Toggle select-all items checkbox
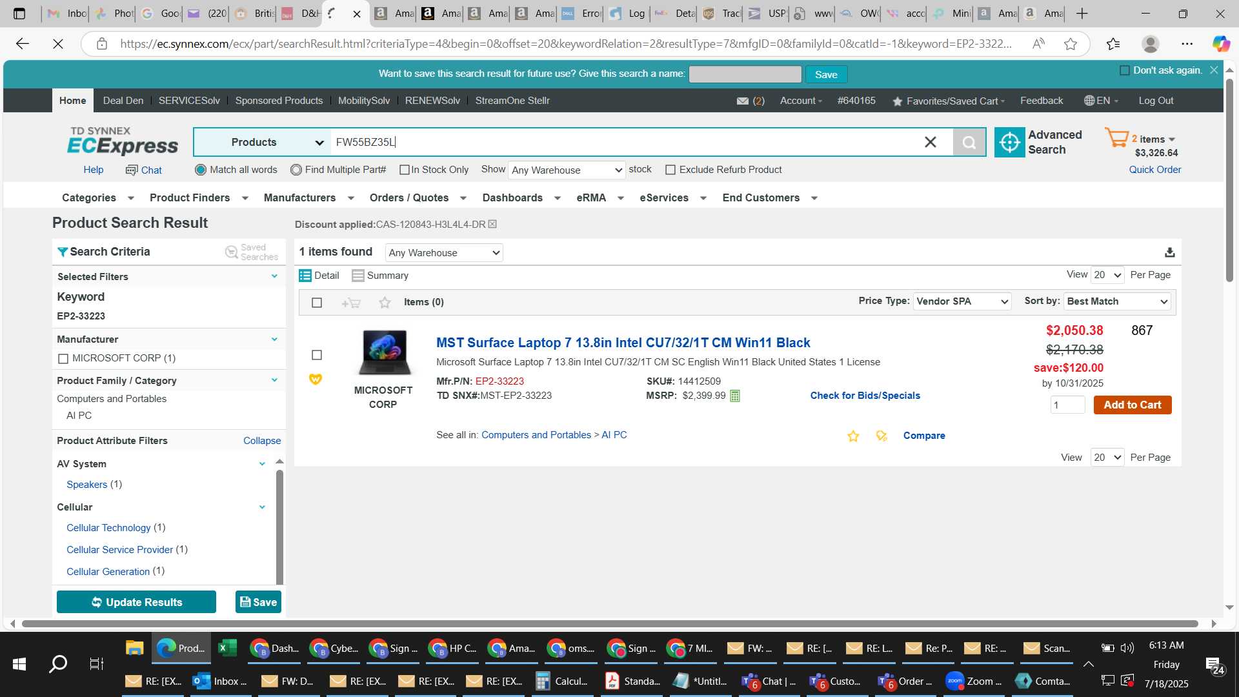The image size is (1239, 697). click(317, 303)
